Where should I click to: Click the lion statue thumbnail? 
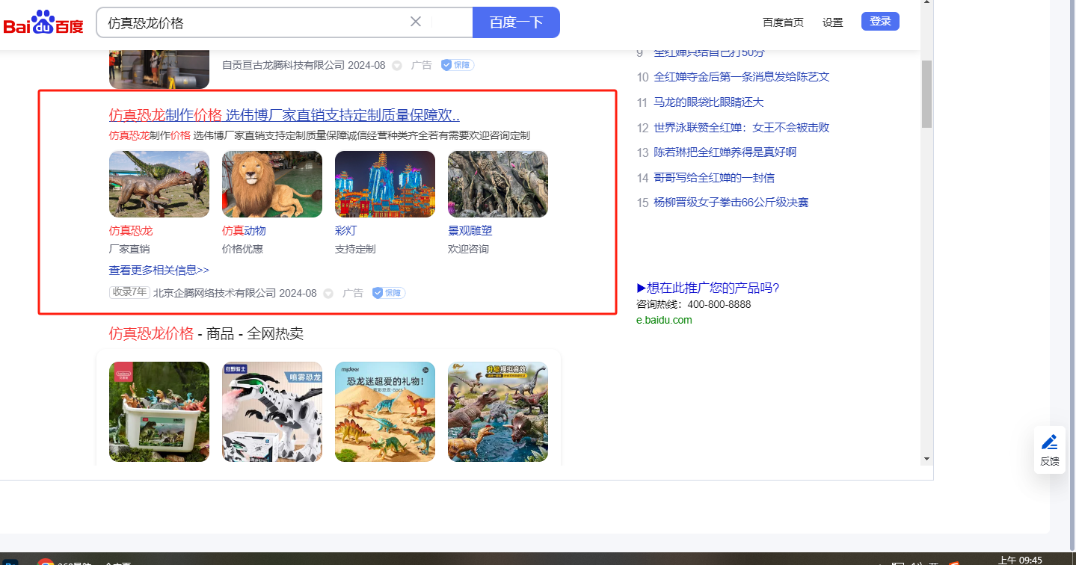(272, 185)
